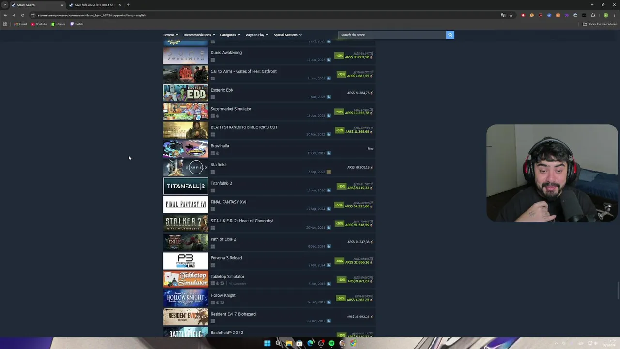Click the Call to Arms Ostfront thumbnail
This screenshot has width=620, height=349.
[186, 75]
